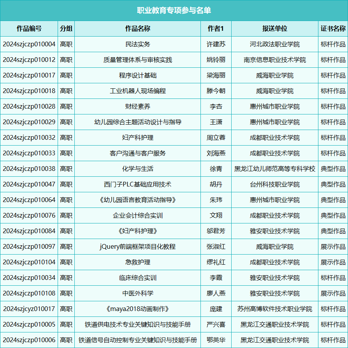This screenshot has width=348, height=348.
Task: Click work number 2024szjczp010017
Action: [x=29, y=75]
